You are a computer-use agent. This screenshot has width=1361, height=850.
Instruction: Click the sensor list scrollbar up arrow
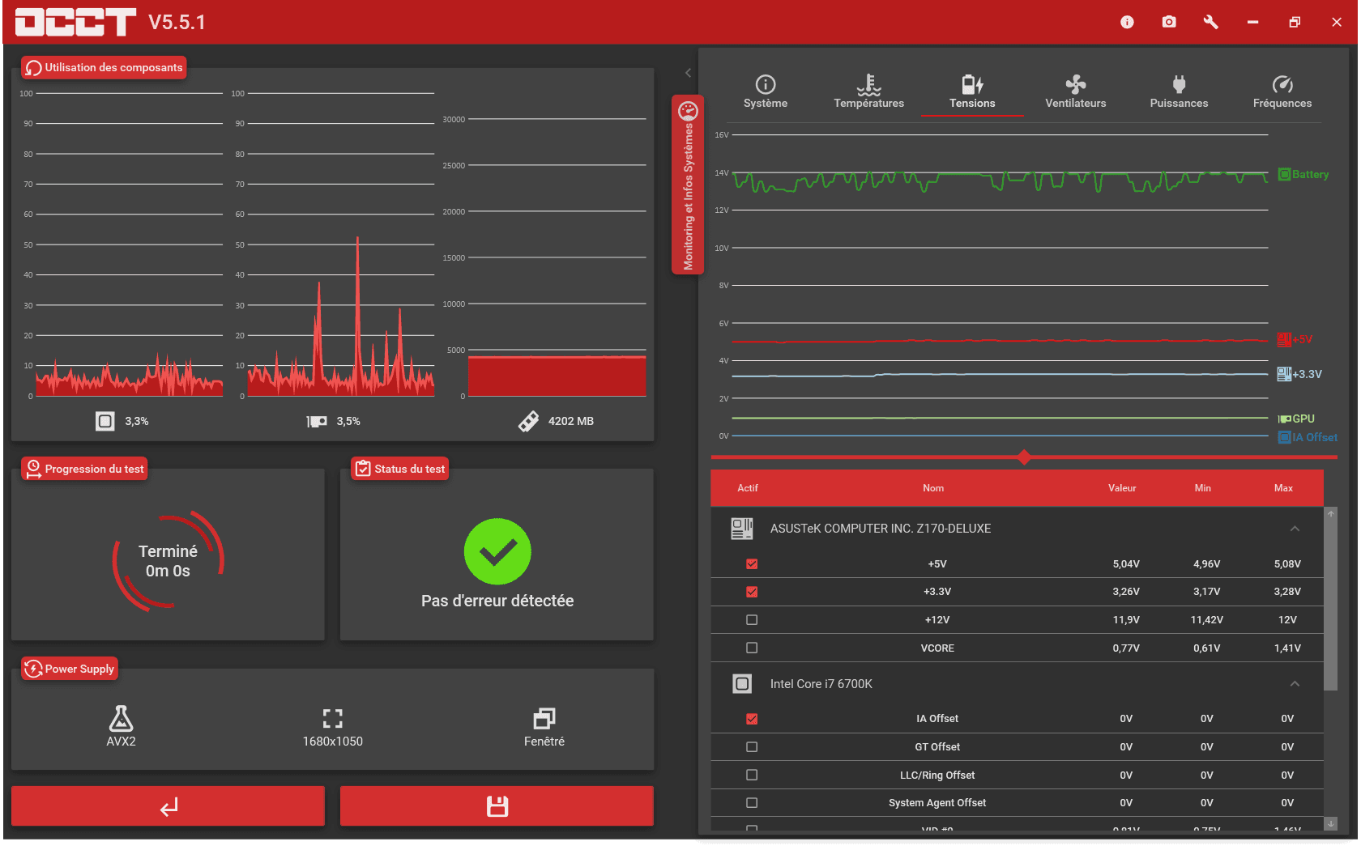pyautogui.click(x=1330, y=514)
